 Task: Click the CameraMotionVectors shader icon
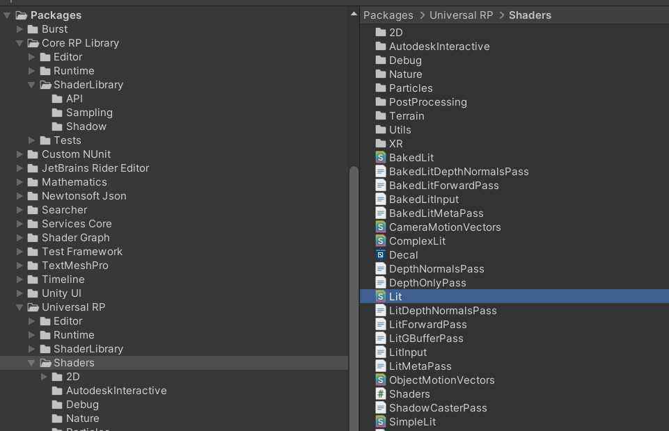(x=380, y=227)
